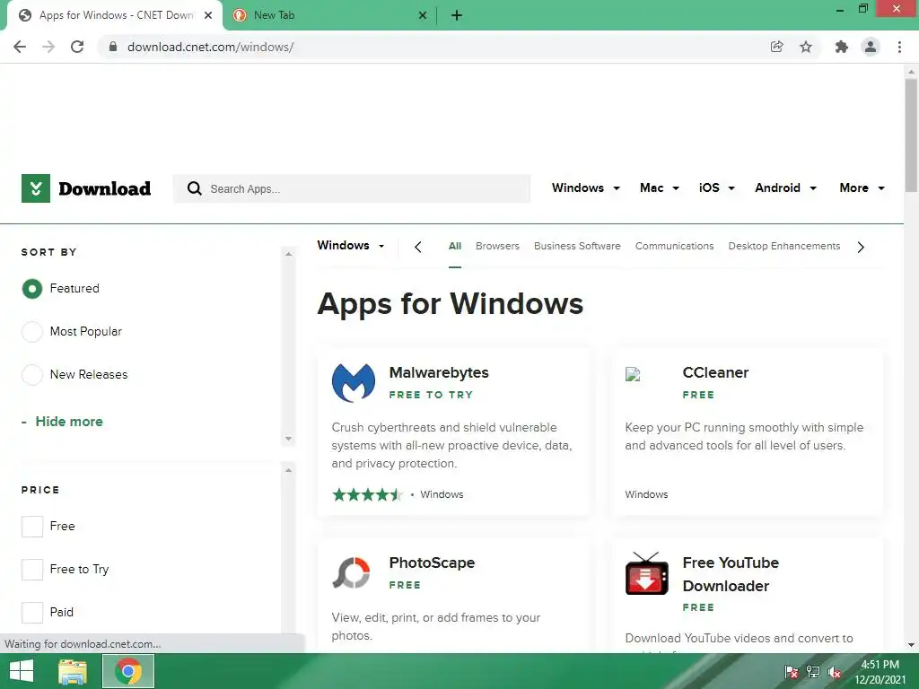Click the Malwarebytes app icon
Screen dimensions: 919x689
[x=354, y=382]
